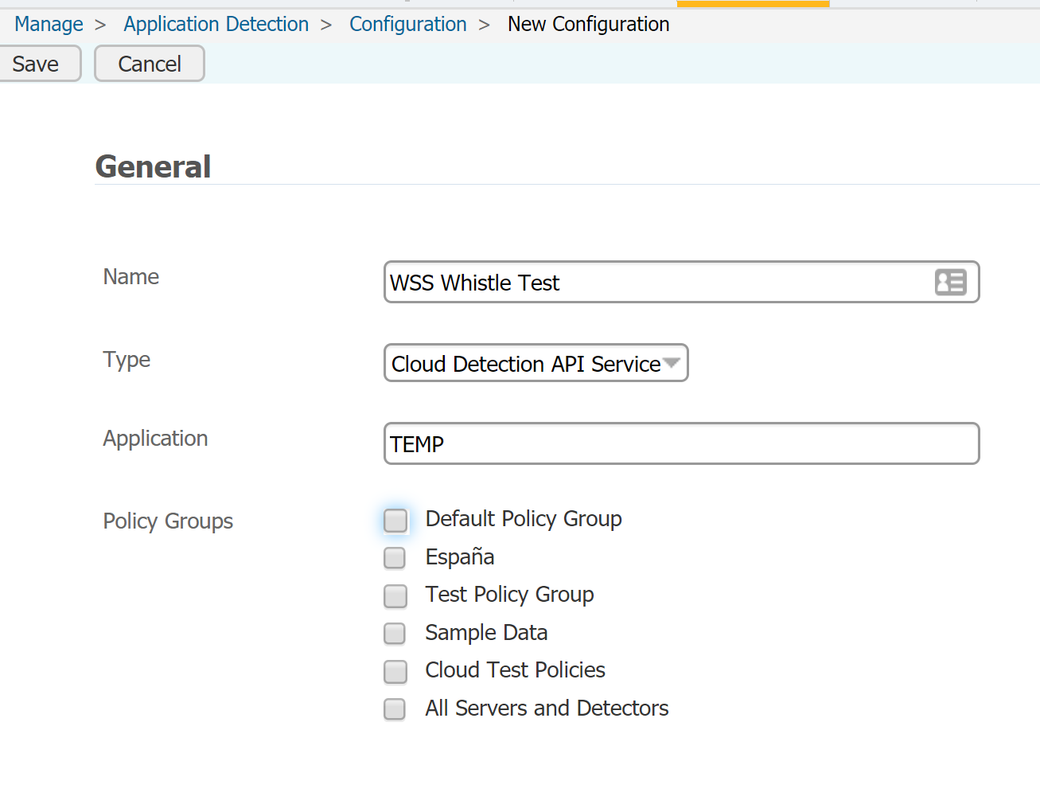Check the España policy group box
Image resolution: width=1040 pixels, height=808 pixels.
coord(395,558)
